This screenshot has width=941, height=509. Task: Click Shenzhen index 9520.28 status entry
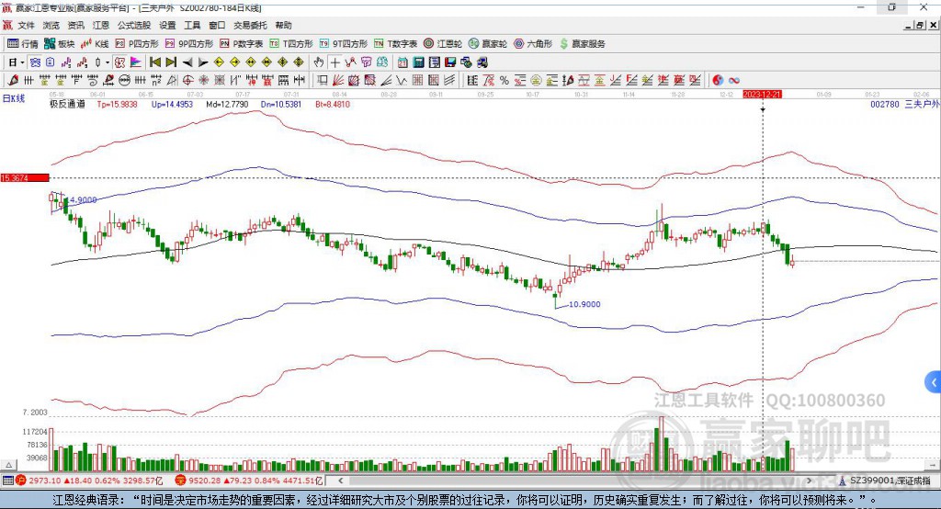pos(249,481)
